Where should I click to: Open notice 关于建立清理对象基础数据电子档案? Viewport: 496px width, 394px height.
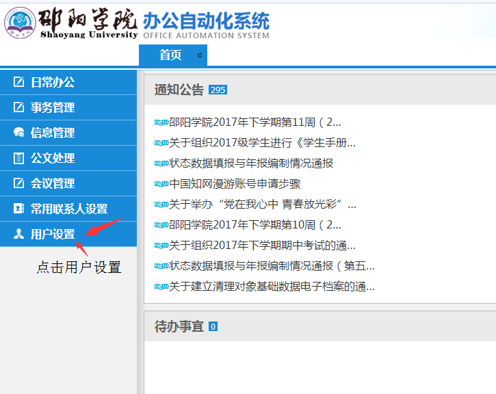click(272, 287)
